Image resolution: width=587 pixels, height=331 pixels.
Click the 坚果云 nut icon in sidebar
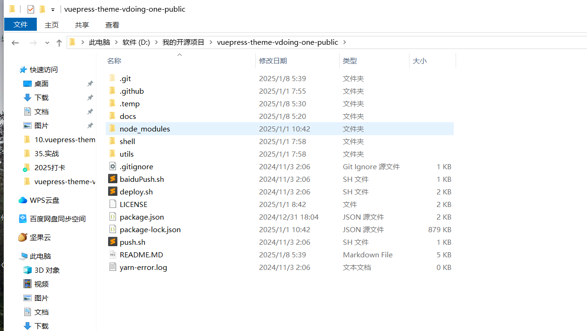click(22, 237)
